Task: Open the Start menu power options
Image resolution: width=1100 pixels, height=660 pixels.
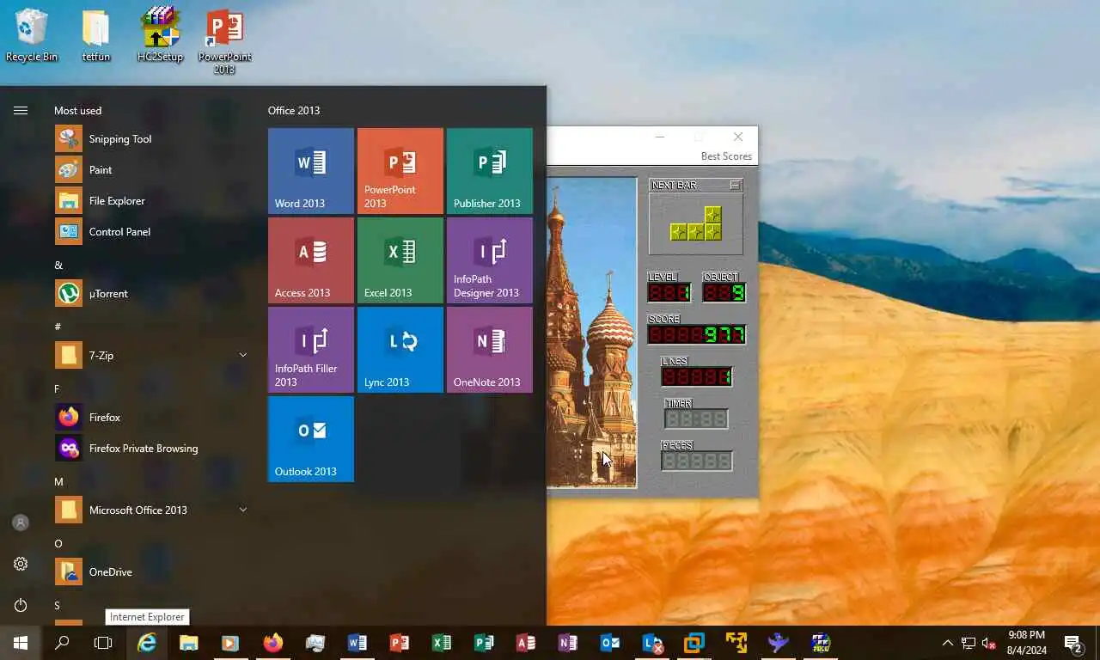Action: pos(21,605)
